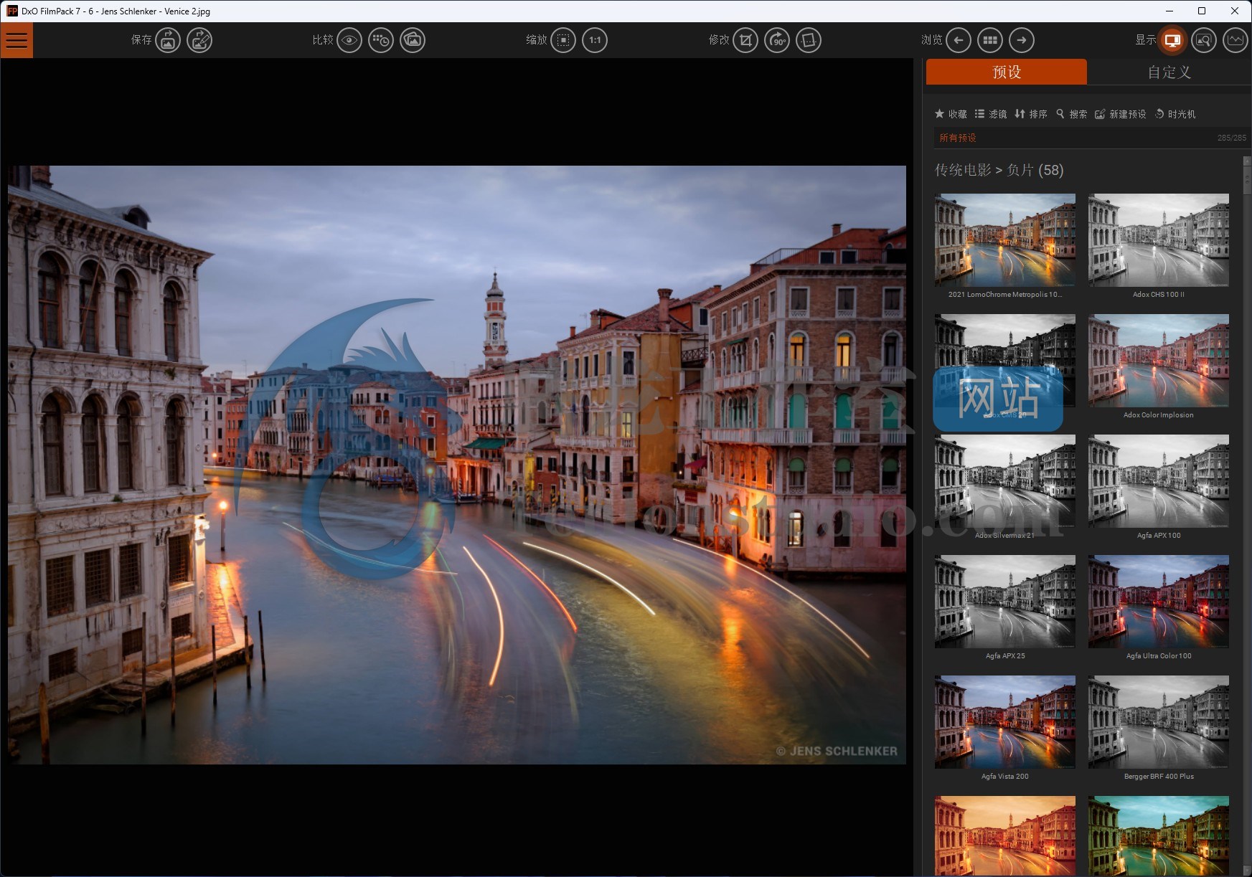Select the crop tool
This screenshot has width=1252, height=877.
745,40
